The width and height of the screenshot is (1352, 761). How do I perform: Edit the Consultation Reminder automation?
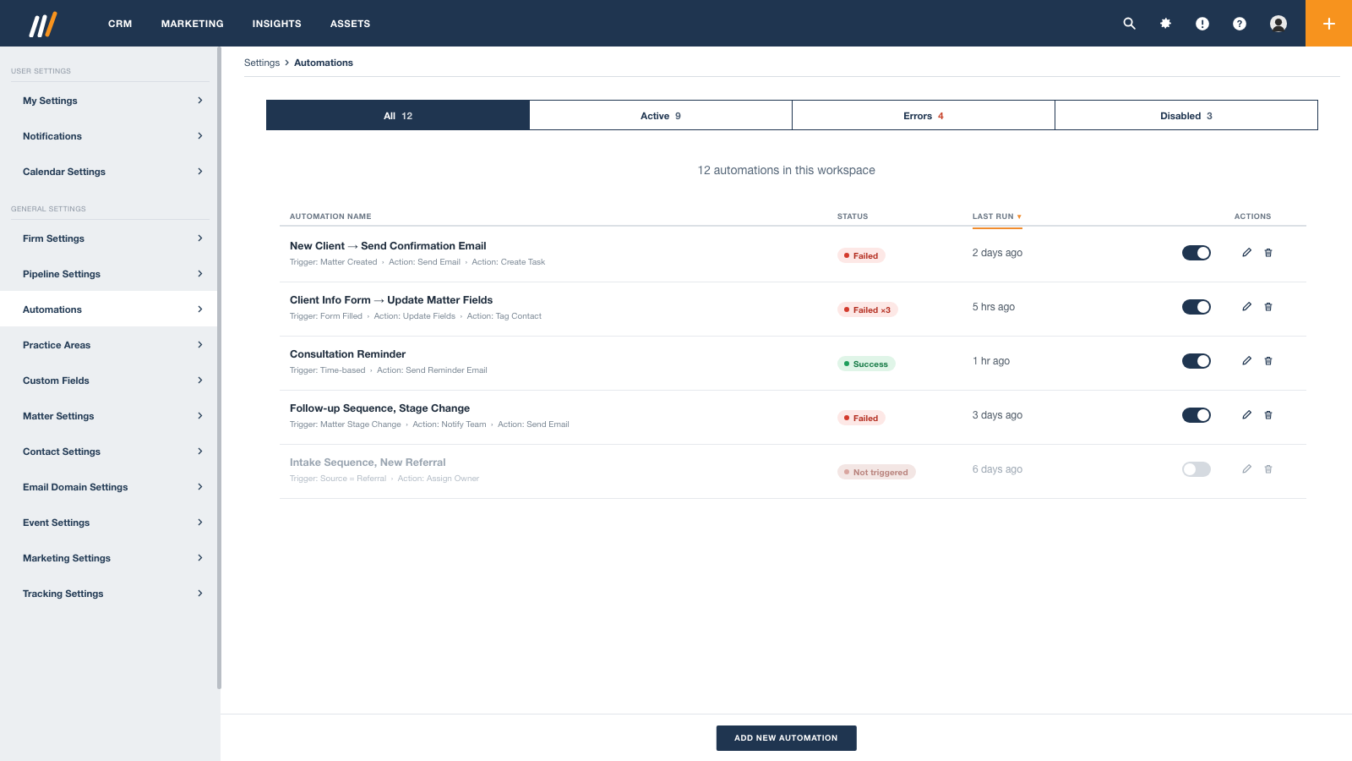[x=1246, y=361]
